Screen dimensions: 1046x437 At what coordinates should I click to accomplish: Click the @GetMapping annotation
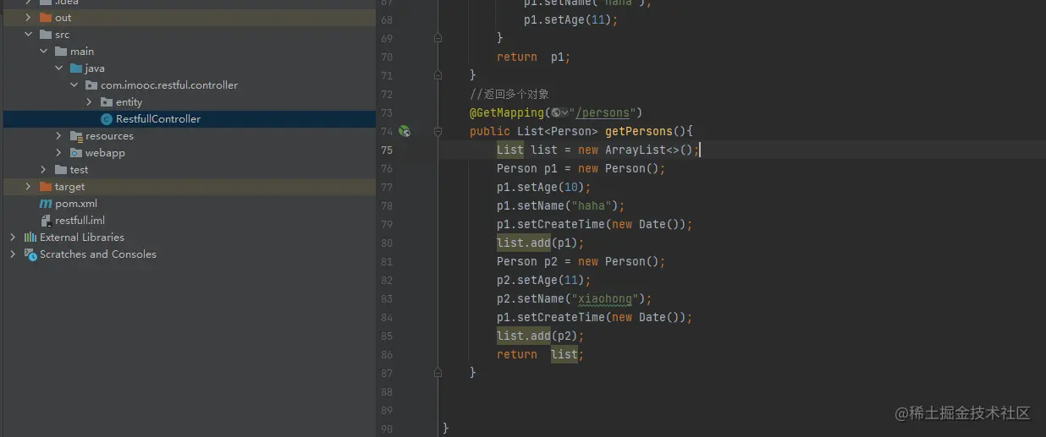tap(507, 112)
